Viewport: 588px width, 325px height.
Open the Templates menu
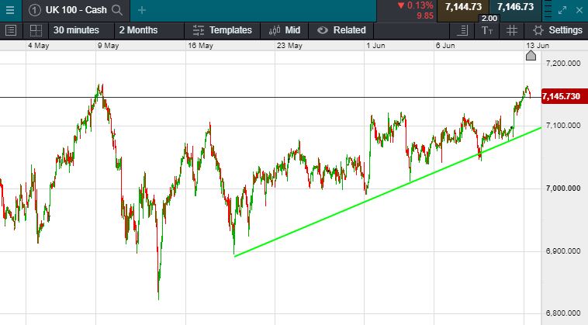click(222, 30)
